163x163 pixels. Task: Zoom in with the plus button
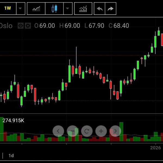tap(101, 131)
